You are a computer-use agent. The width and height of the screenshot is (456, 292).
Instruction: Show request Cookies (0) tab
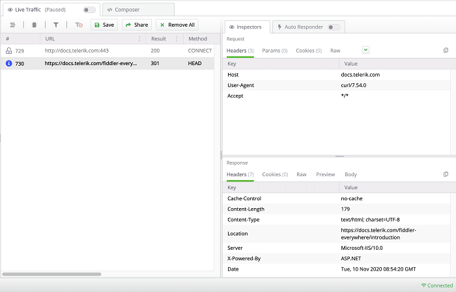tap(309, 51)
